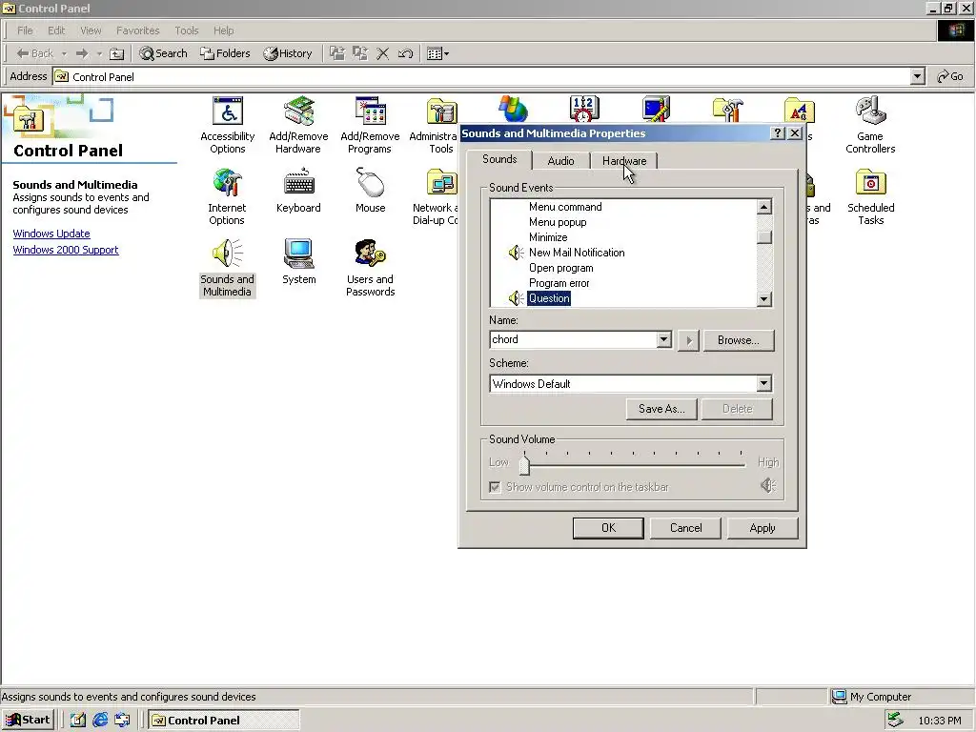Expand the Address bar dropdown
This screenshot has width=976, height=732.
click(917, 76)
